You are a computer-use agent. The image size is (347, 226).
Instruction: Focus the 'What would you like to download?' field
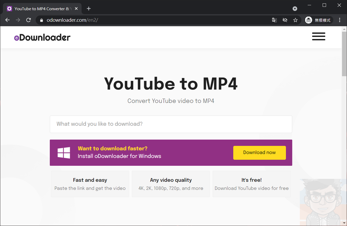click(171, 124)
